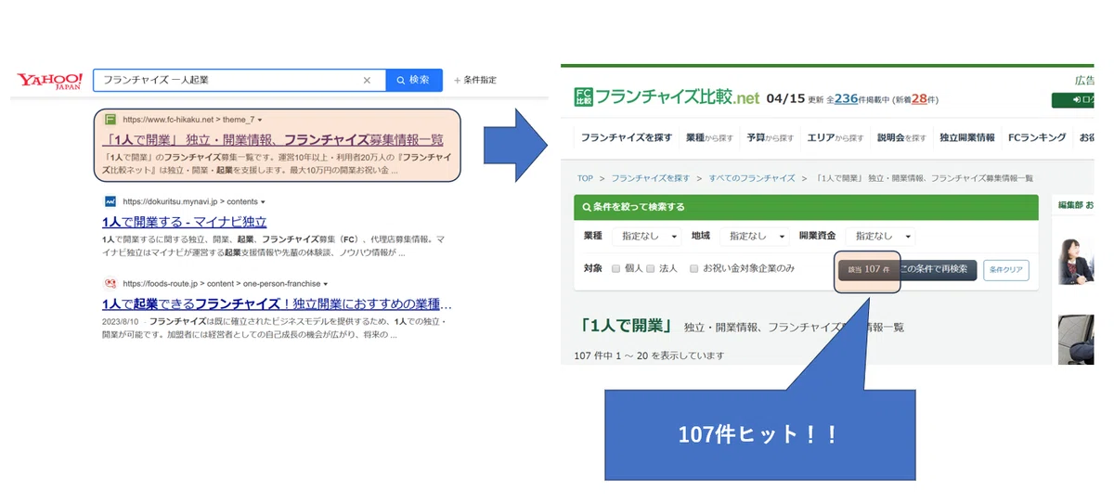Open 開業資金 指定なし dropdown
Screen dimensions: 1114x503
[879, 237]
